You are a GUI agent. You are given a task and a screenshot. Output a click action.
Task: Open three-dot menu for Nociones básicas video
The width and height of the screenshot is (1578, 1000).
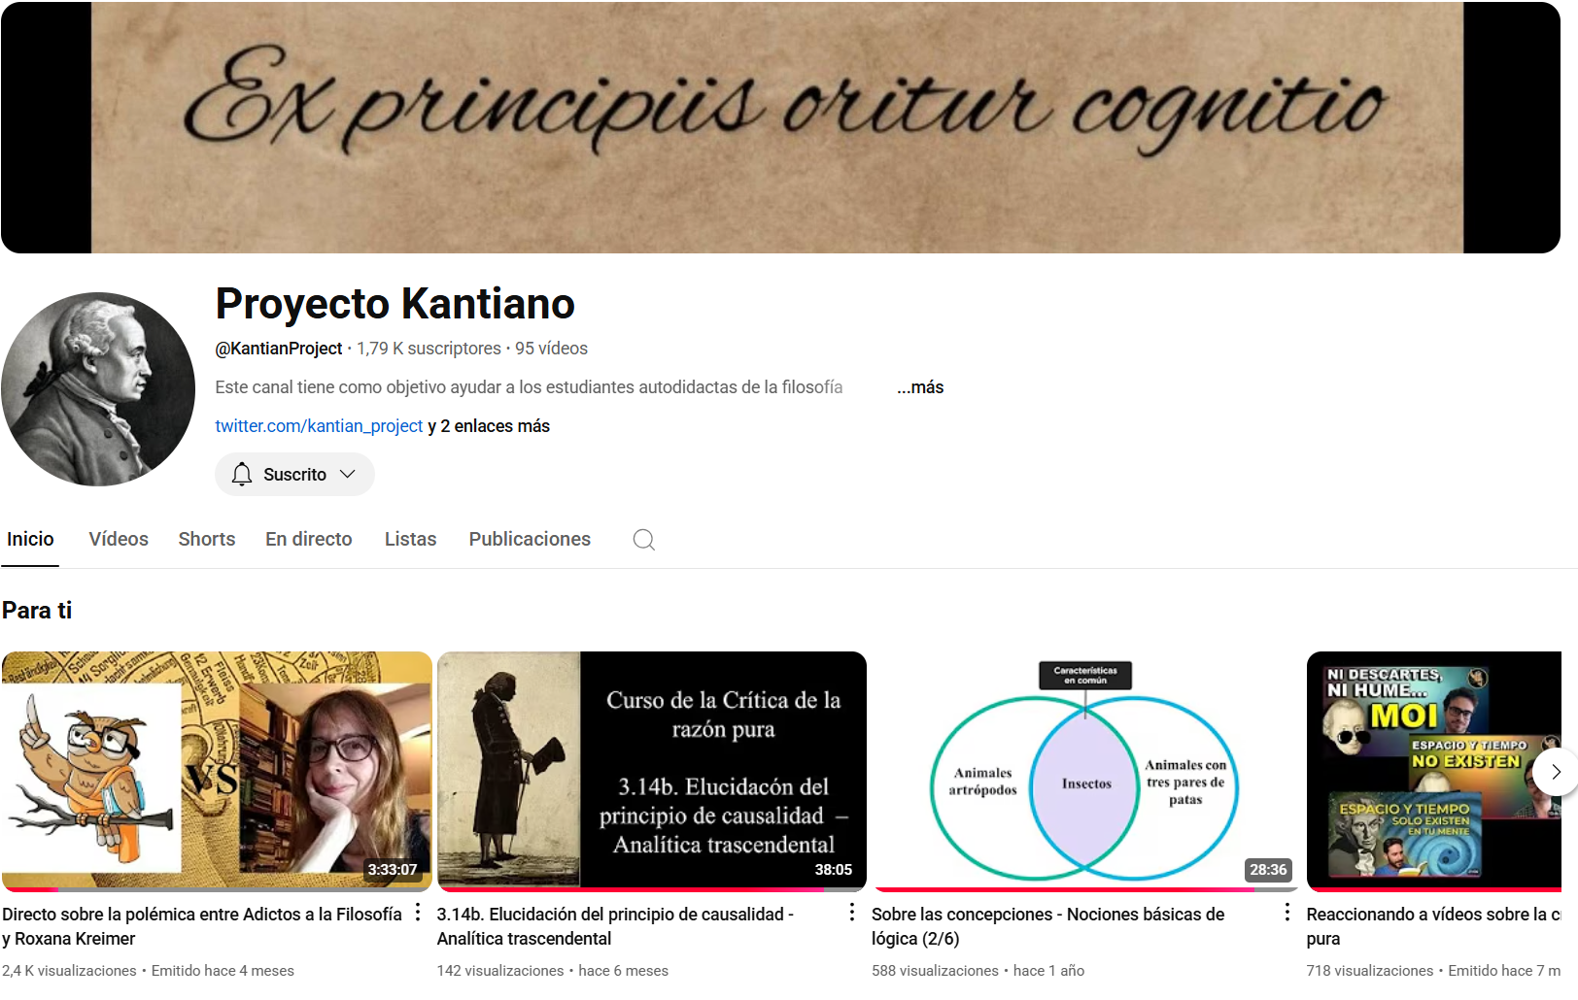1286,913
